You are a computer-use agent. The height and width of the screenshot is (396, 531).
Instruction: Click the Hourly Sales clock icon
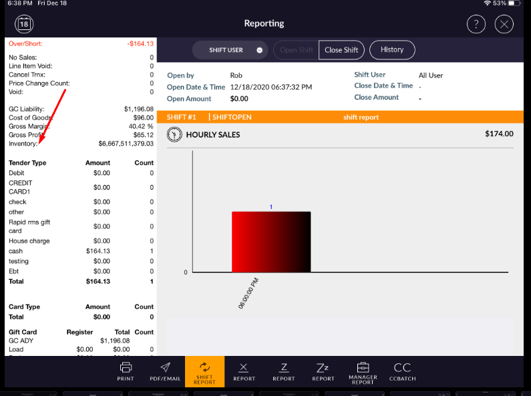(x=174, y=134)
